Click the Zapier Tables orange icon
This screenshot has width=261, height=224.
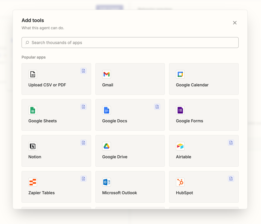click(33, 182)
